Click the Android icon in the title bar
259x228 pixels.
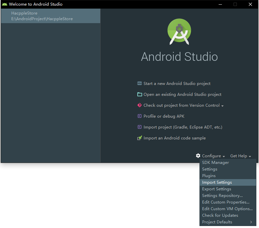[4, 4]
